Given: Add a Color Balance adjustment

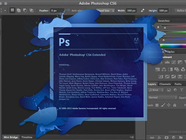Looking at the screenshot, I should tap(164, 69).
